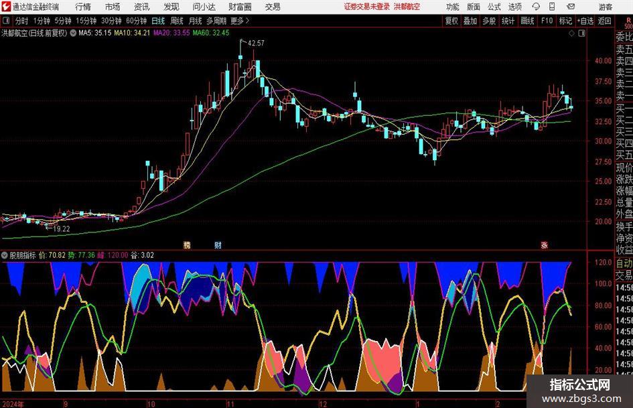Click the 价: 70.82 indicator value
Viewport: 633px width, 408px height.
(x=52, y=255)
